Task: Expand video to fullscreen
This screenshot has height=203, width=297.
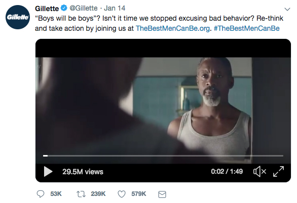Action: click(x=278, y=171)
